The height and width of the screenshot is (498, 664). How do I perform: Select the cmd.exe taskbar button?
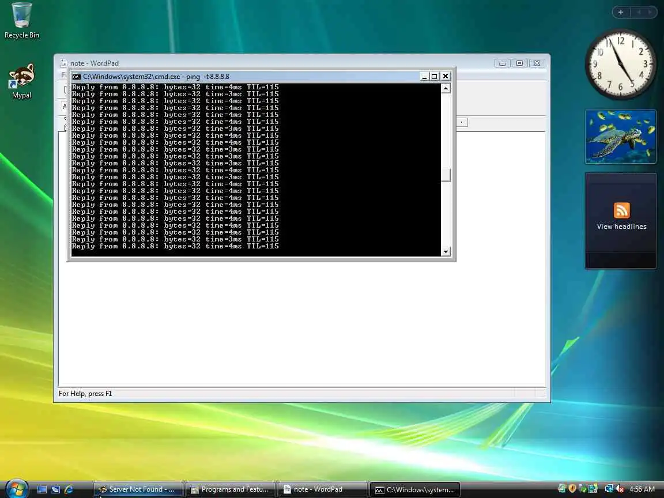(415, 489)
